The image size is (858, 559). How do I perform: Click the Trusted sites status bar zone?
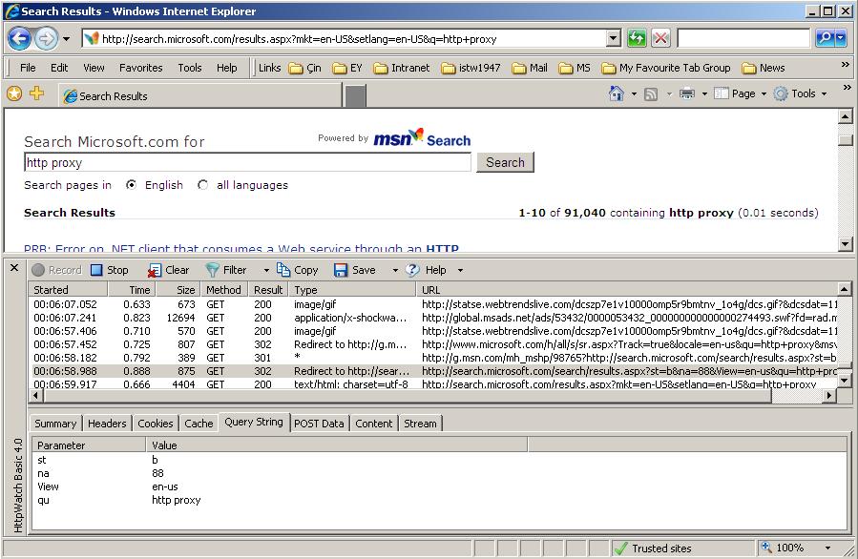[684, 549]
